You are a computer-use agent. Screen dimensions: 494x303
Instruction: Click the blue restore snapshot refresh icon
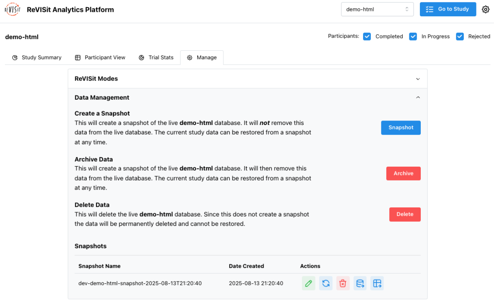[326, 283]
